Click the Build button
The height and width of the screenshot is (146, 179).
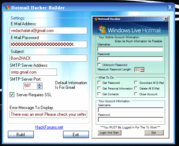21,135
